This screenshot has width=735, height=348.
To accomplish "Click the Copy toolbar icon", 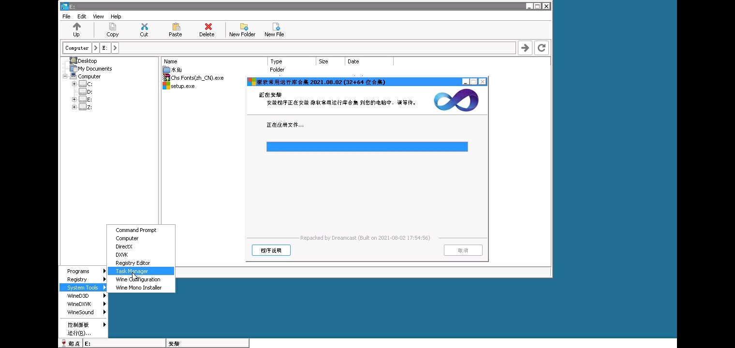I will point(112,27).
